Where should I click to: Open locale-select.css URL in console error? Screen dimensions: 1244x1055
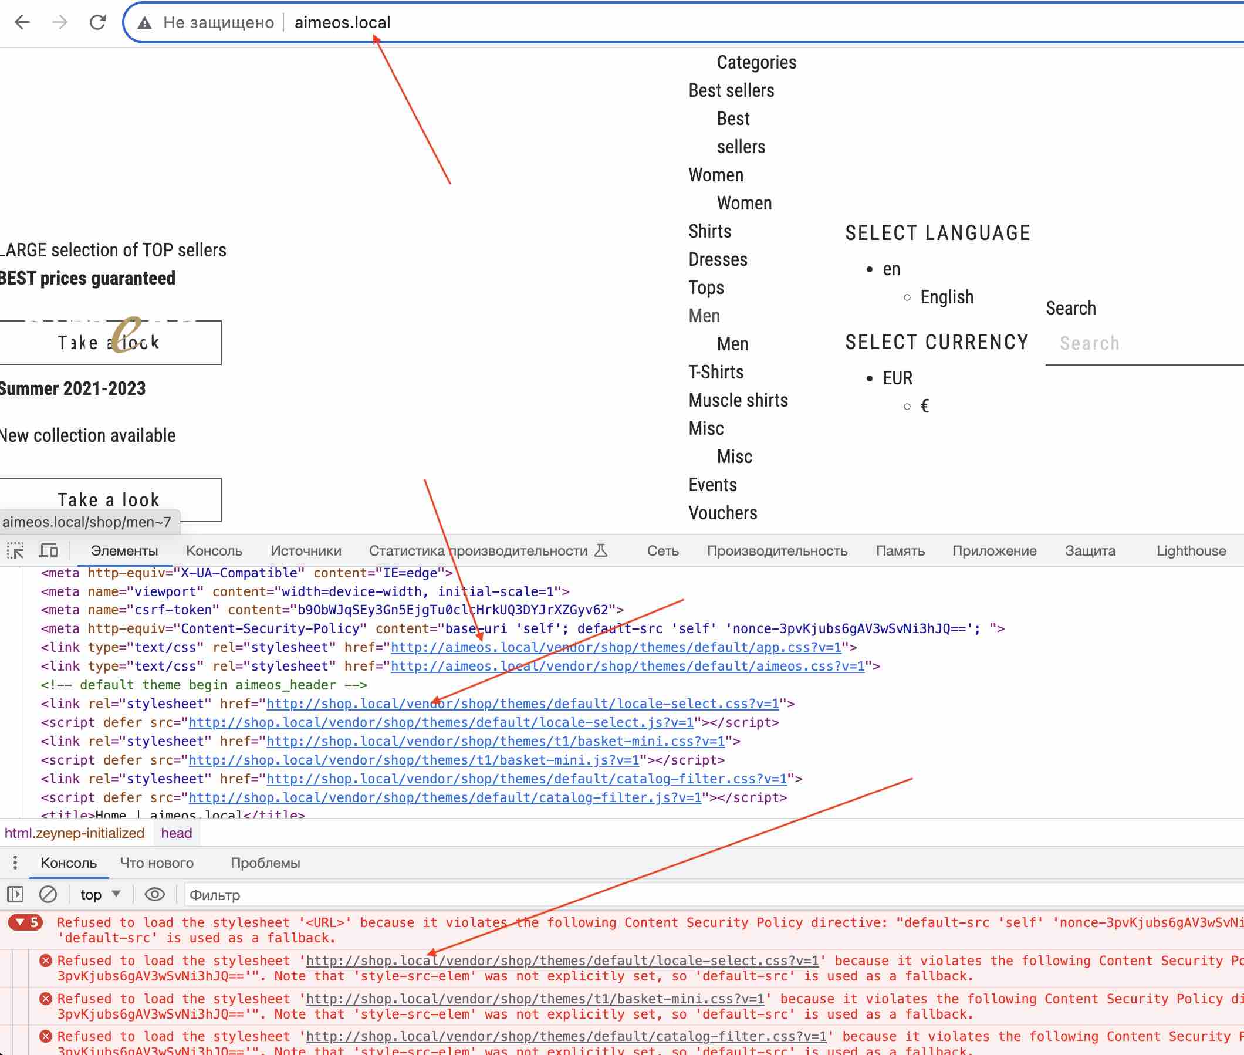pyautogui.click(x=562, y=961)
